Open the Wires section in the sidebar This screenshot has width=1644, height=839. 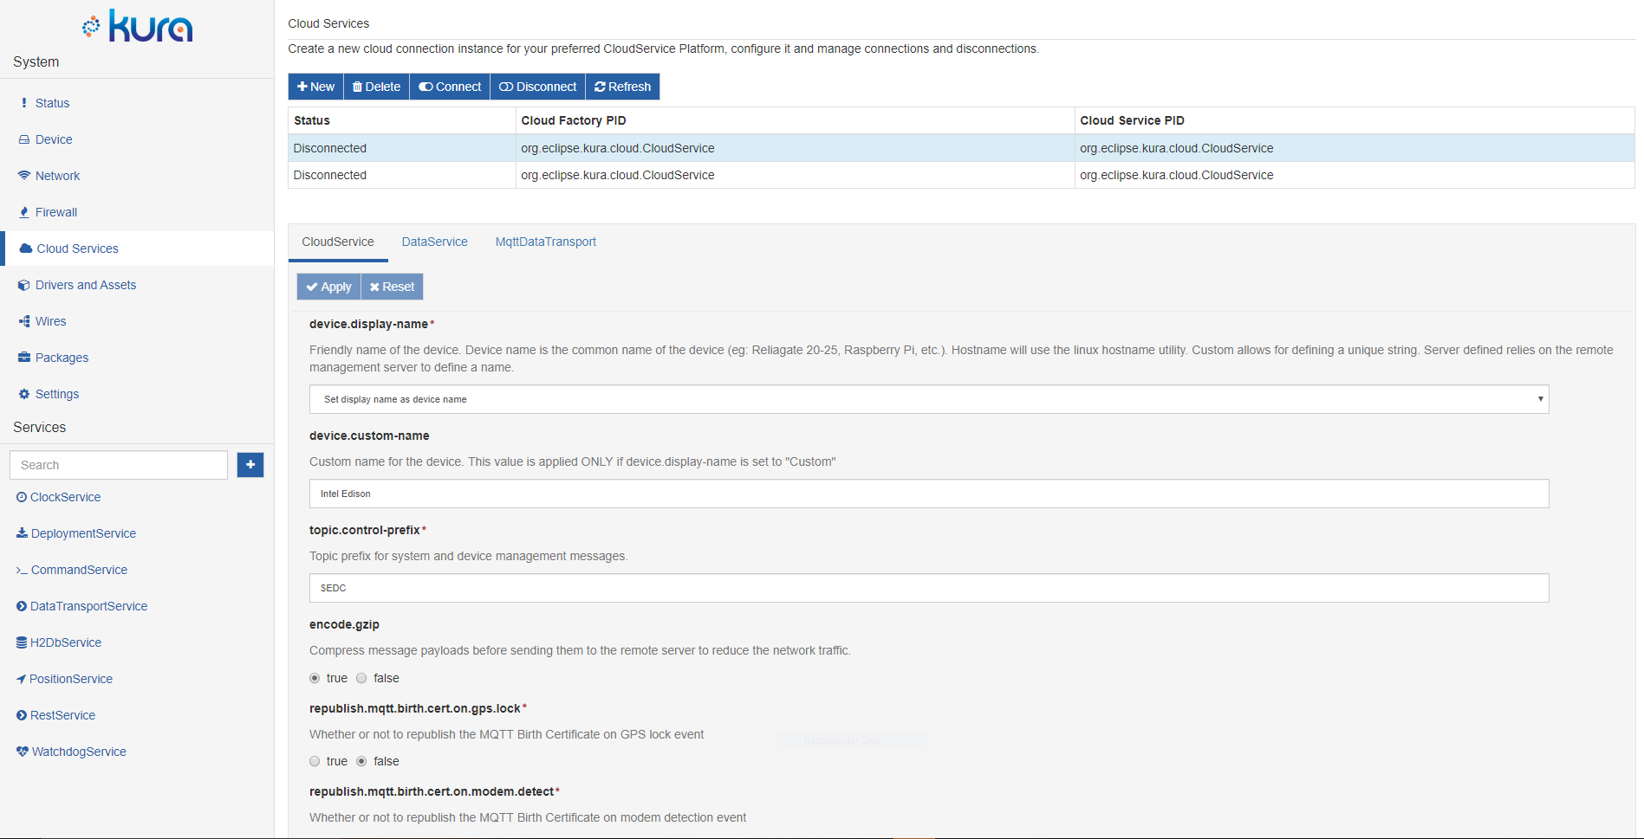(x=50, y=321)
